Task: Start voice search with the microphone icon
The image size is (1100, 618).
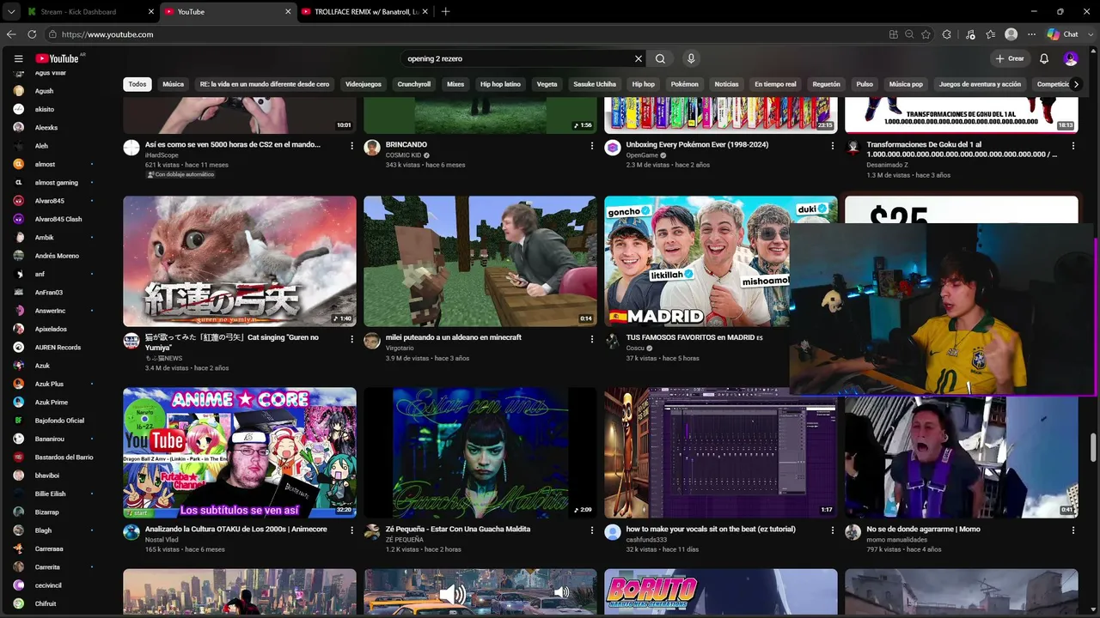Action: click(690, 58)
